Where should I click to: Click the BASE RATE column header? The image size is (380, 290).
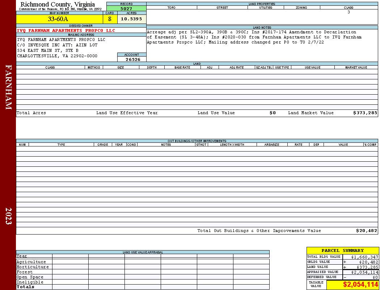coord(182,67)
